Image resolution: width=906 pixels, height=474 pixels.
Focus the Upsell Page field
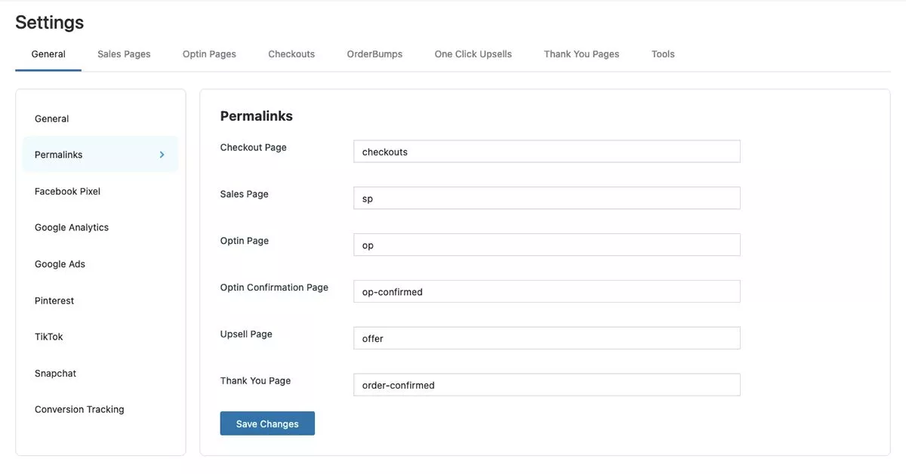coord(547,338)
